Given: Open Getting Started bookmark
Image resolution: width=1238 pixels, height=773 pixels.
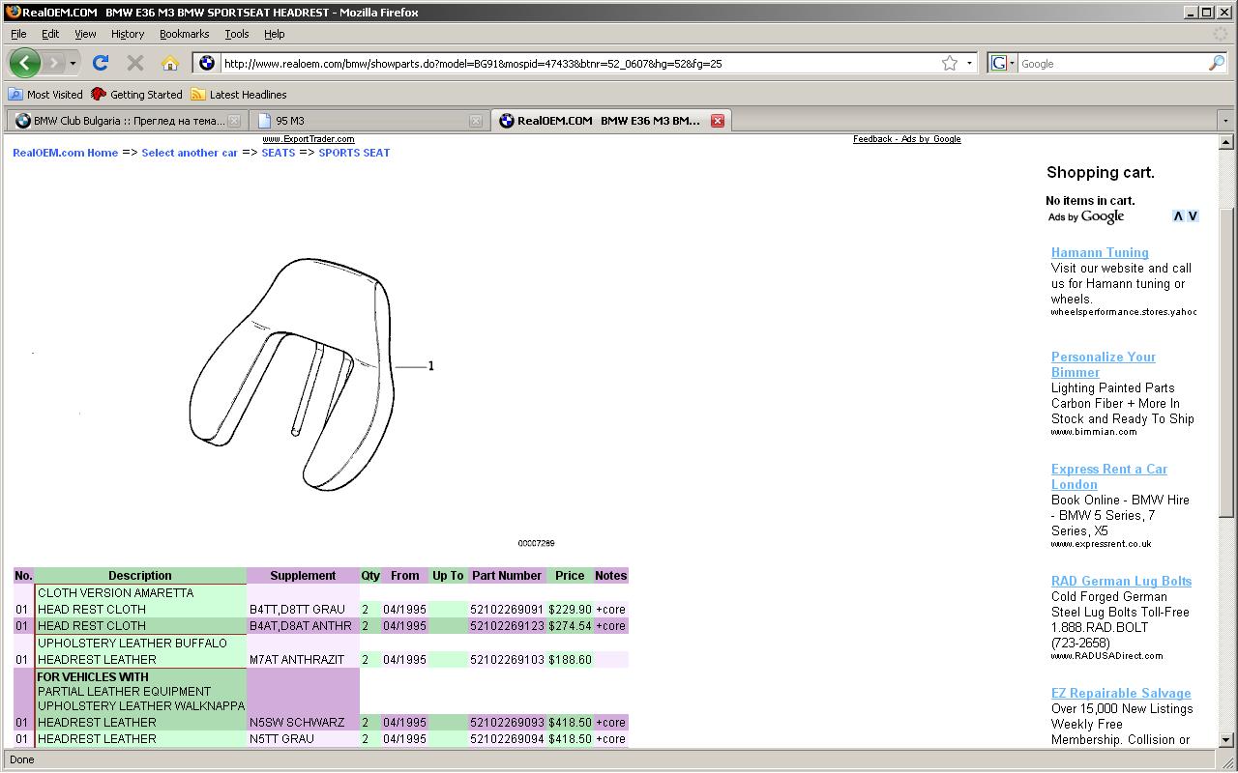Looking at the screenshot, I should [136, 95].
